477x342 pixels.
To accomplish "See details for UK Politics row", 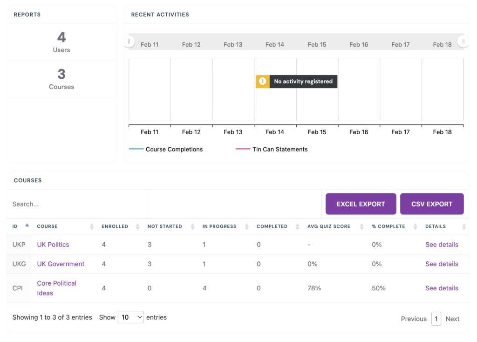I will tap(442, 245).
